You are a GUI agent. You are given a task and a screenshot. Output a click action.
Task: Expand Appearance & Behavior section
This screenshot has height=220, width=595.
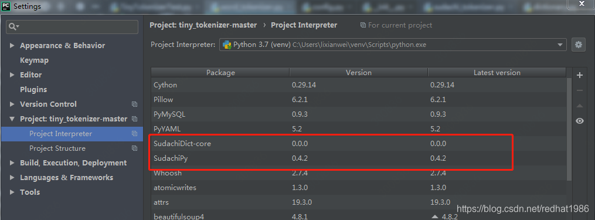coord(12,46)
